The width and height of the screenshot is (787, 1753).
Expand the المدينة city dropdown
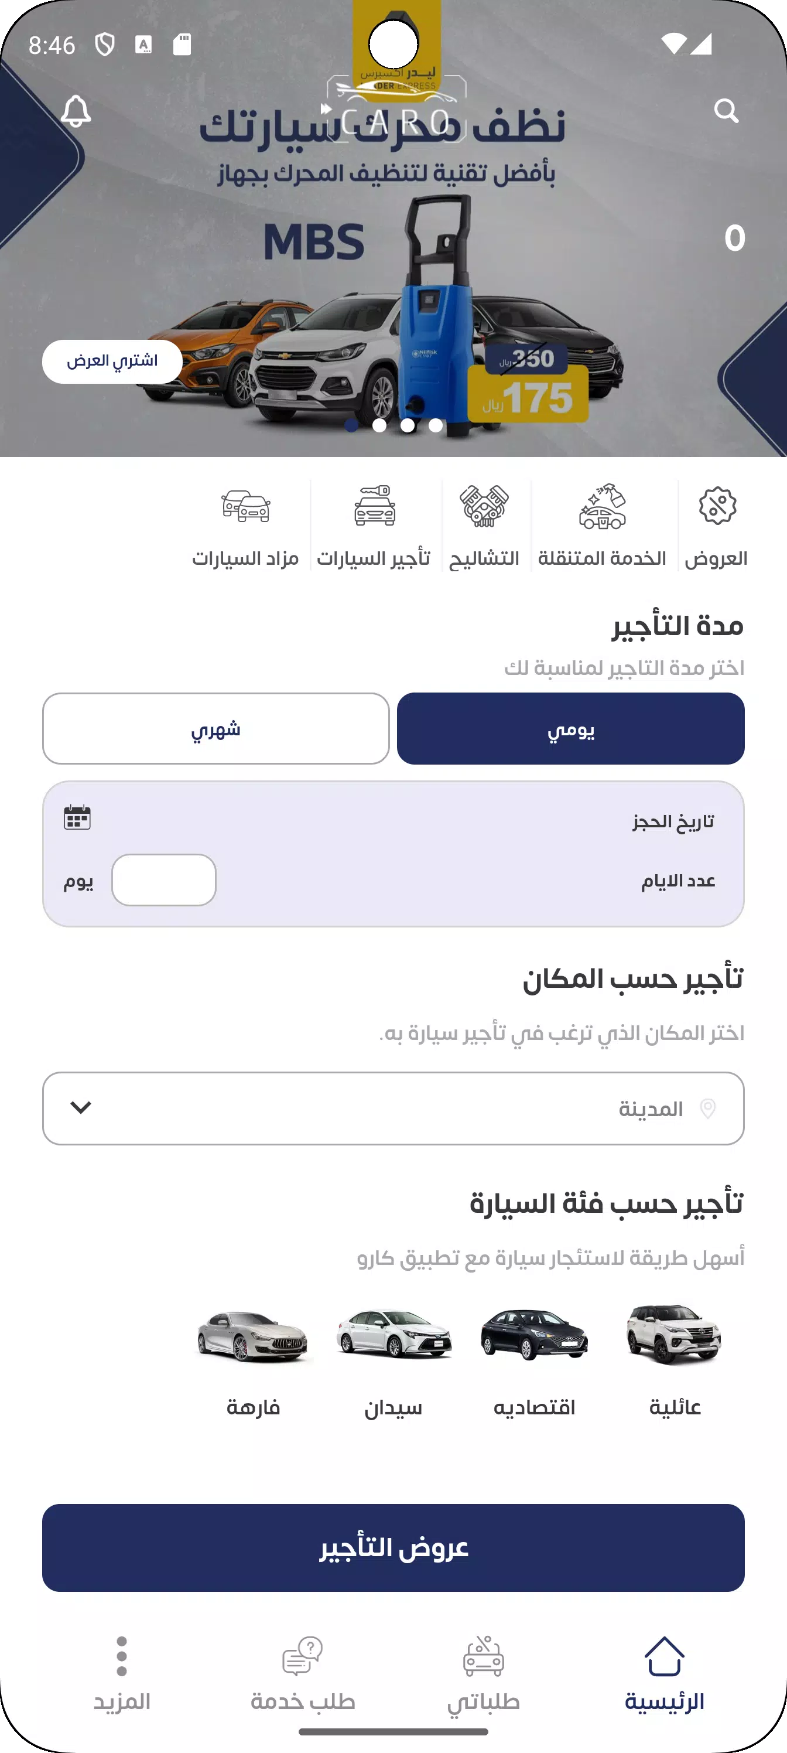click(393, 1109)
